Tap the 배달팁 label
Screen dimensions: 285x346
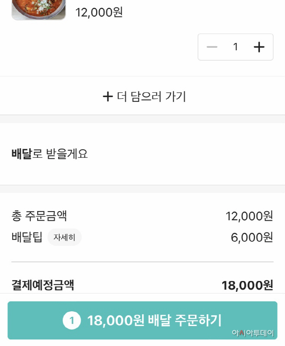(x=27, y=237)
